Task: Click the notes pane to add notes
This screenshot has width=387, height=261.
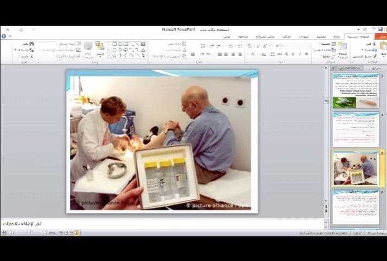Action: pyautogui.click(x=163, y=224)
